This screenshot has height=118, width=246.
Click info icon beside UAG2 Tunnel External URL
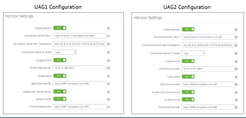(236, 107)
